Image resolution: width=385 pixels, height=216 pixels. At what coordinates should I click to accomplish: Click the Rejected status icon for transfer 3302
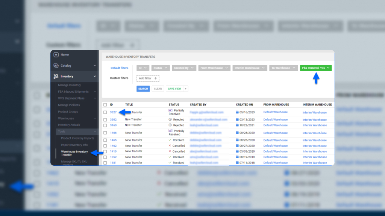170,120
